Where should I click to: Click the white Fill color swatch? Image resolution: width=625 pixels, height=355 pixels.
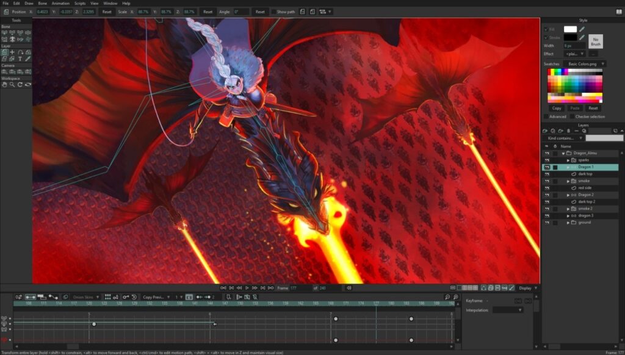(x=569, y=29)
